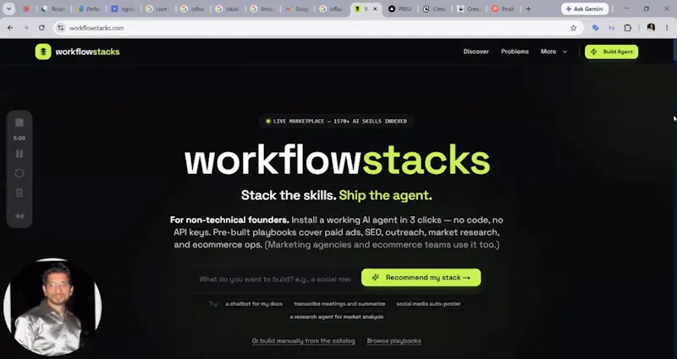Click the presenter webcam bubble
Screen dimensions: 677x359
pos(52,307)
